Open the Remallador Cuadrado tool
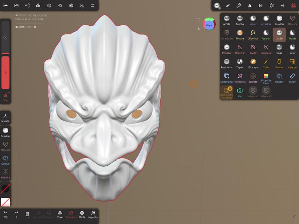This screenshot has width=299, height=224. pyautogui.click(x=226, y=93)
